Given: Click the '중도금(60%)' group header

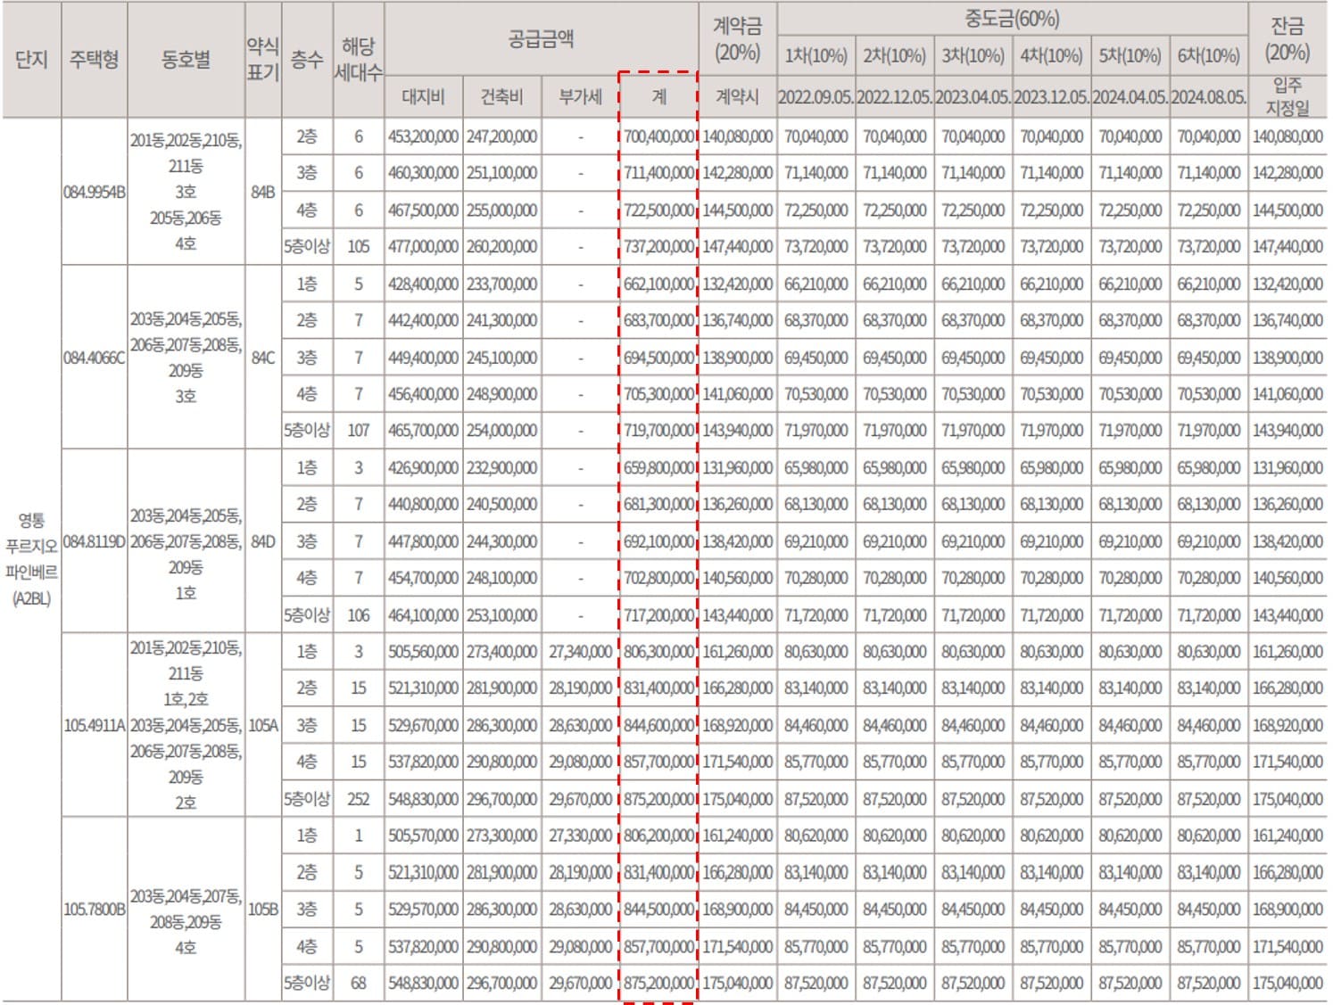Looking at the screenshot, I should [x=1012, y=19].
